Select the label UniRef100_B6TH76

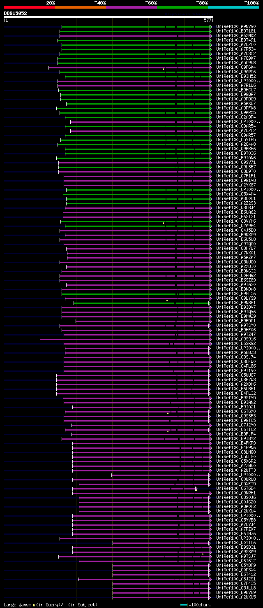[236, 534]
